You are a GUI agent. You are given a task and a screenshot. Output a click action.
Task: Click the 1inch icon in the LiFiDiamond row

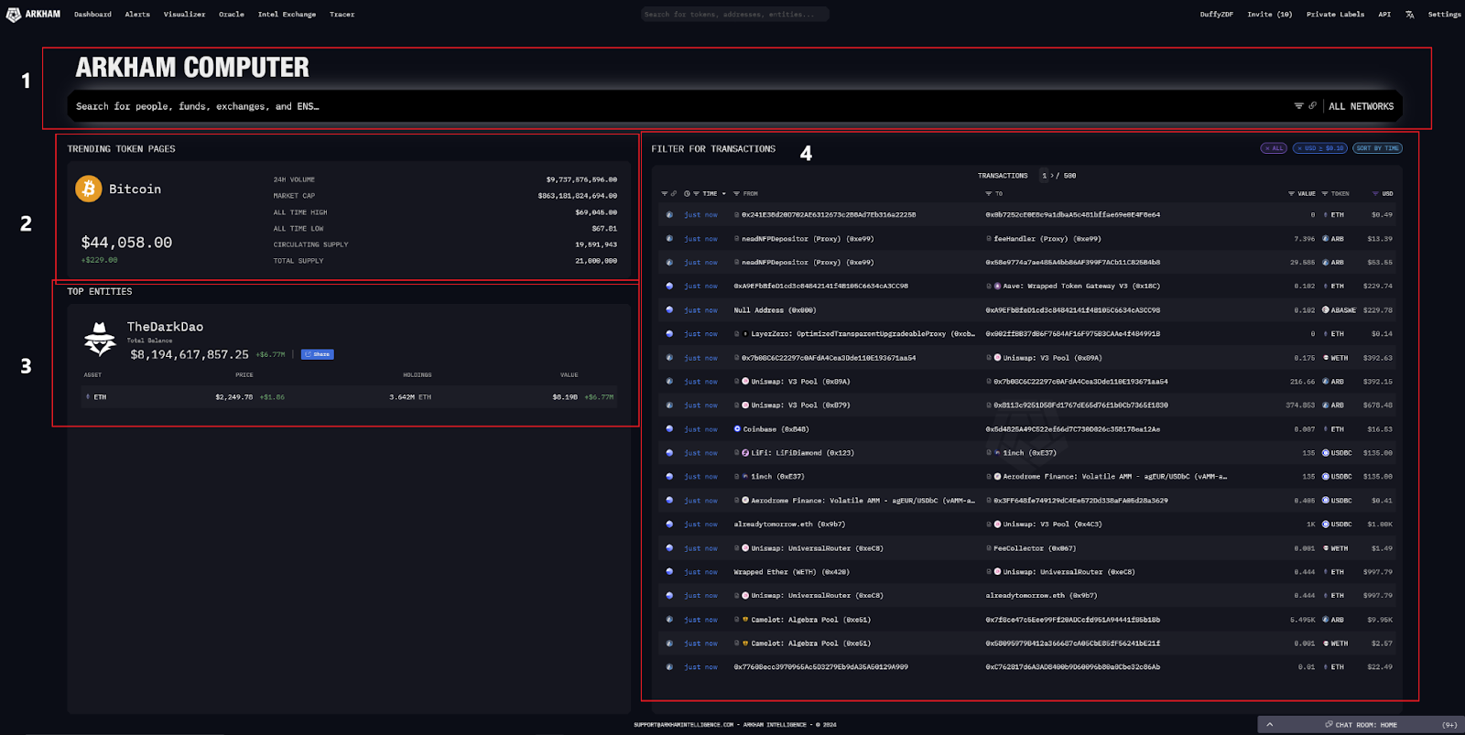[997, 453]
